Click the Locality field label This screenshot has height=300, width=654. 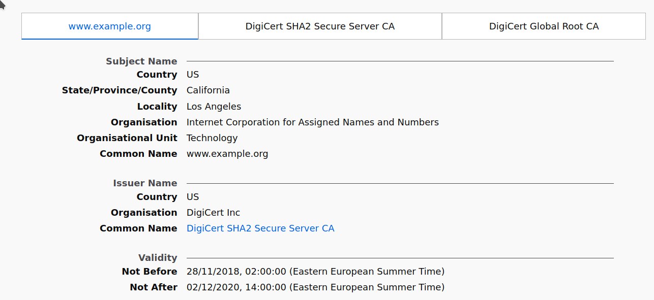(x=157, y=107)
